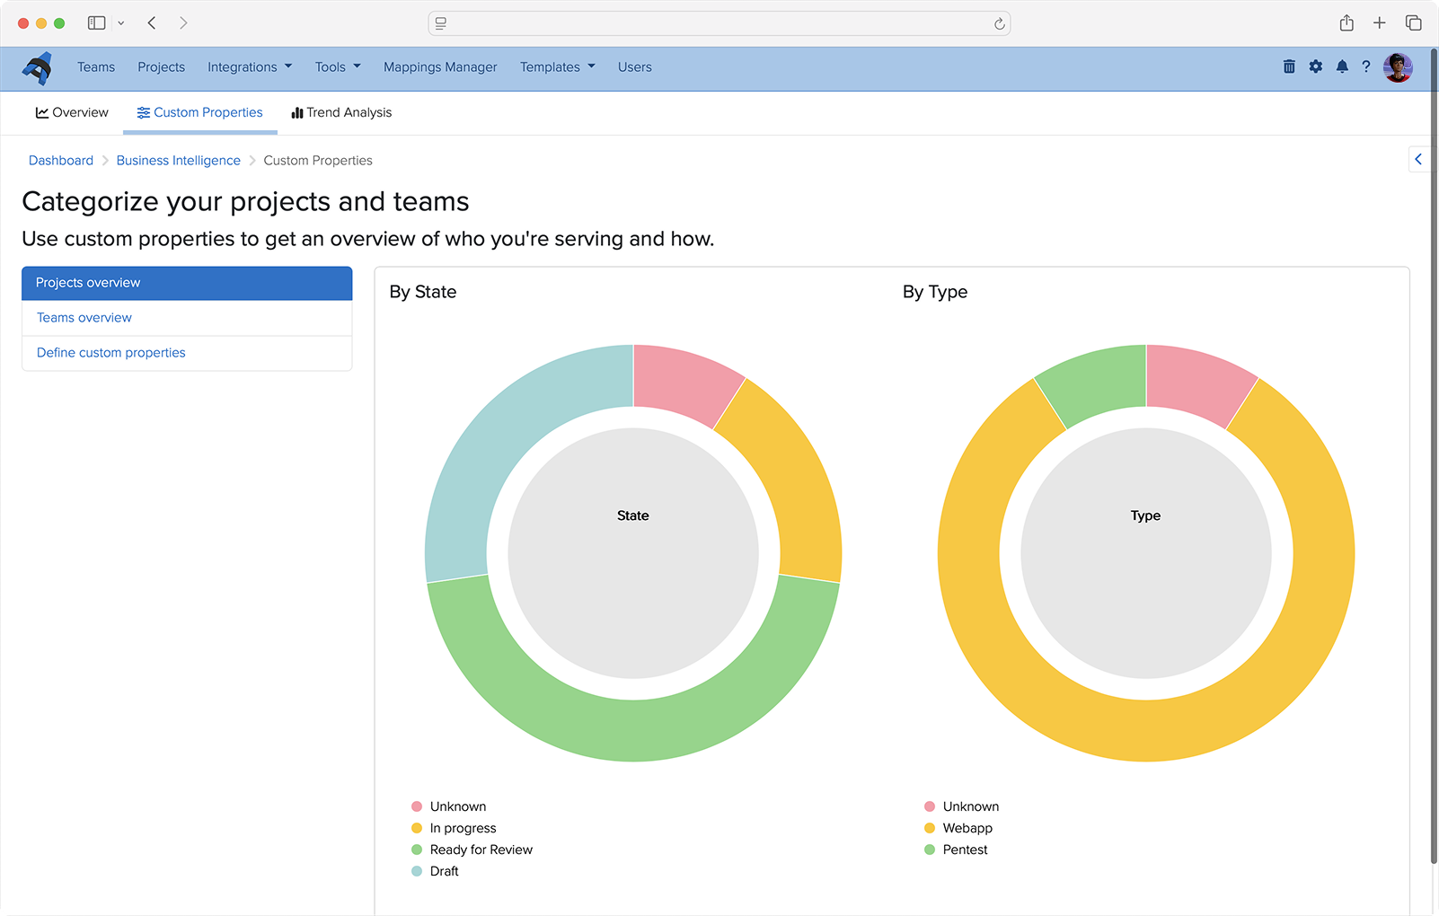Expand the Tools dropdown menu

pos(338,67)
